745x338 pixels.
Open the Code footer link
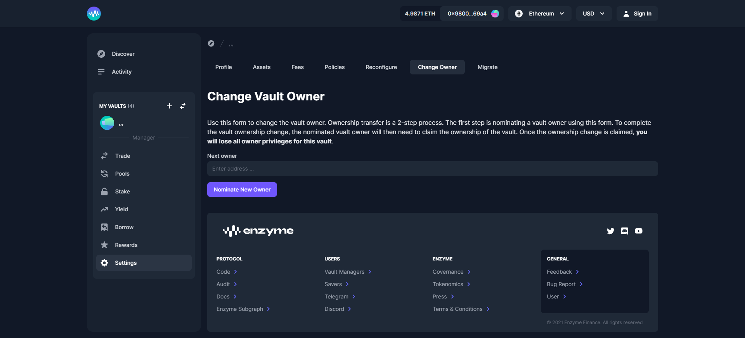(x=227, y=272)
